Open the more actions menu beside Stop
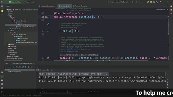Screen dimensions: 173x97 140,2
